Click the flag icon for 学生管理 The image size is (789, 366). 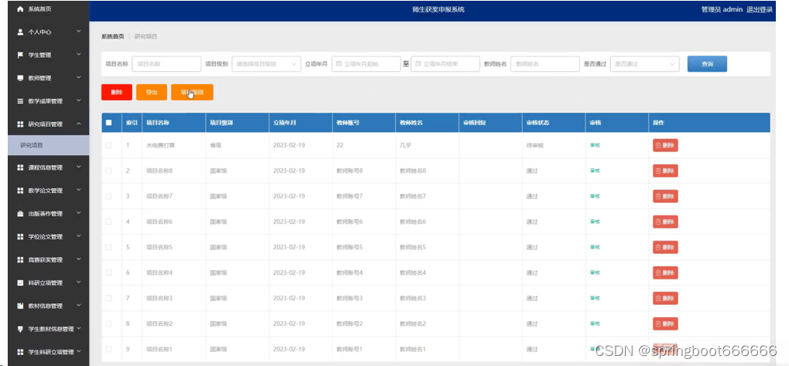click(20, 55)
